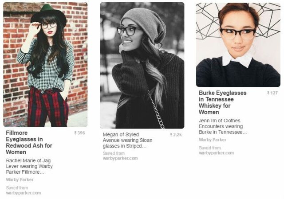Click the Rachel-Marie of Jag Lever description
Image resolution: width=284 pixels, height=199 pixels.
pyautogui.click(x=29, y=166)
